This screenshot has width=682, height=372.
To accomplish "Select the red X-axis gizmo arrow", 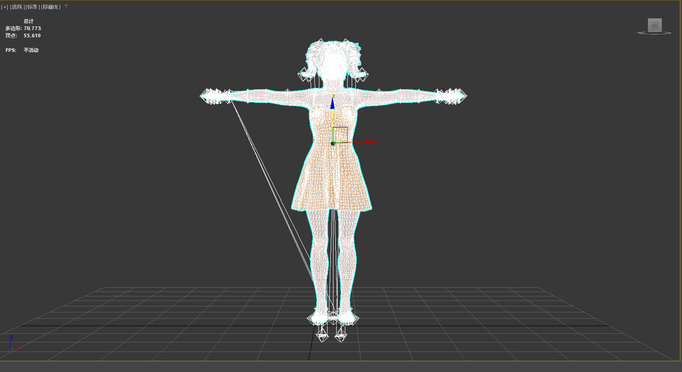I will (371, 142).
